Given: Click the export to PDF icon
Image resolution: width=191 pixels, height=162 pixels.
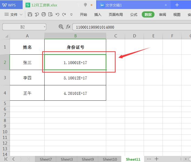Looking at the screenshot, I should click(37, 15).
